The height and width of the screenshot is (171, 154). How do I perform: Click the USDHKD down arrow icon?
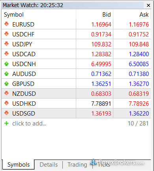[x=6, y=103]
